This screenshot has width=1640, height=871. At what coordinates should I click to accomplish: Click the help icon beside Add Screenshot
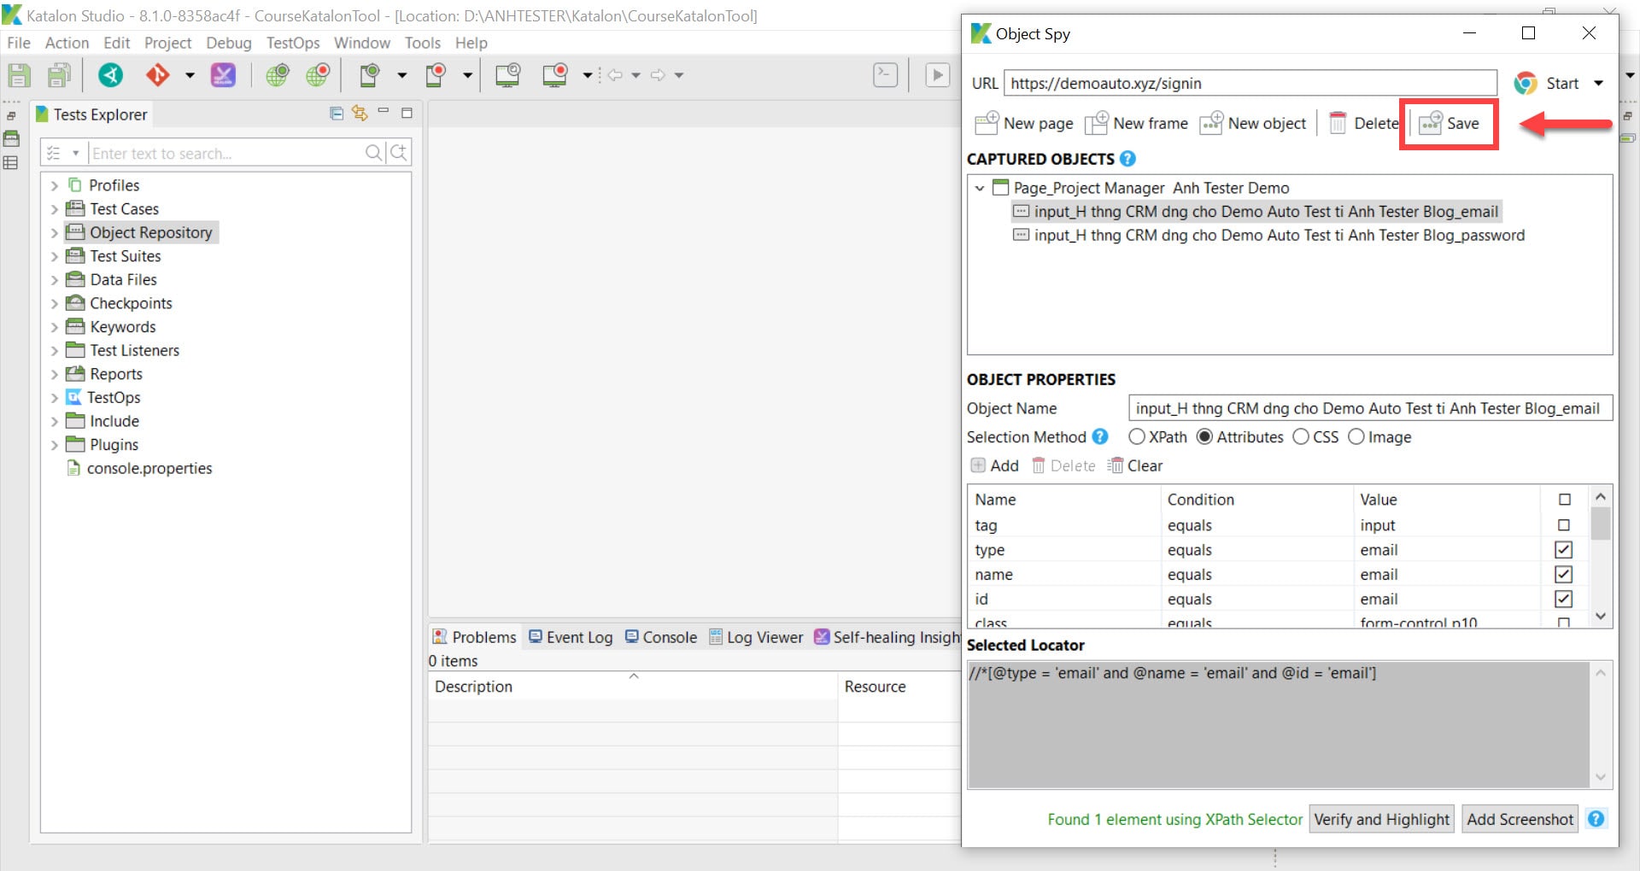tap(1596, 819)
